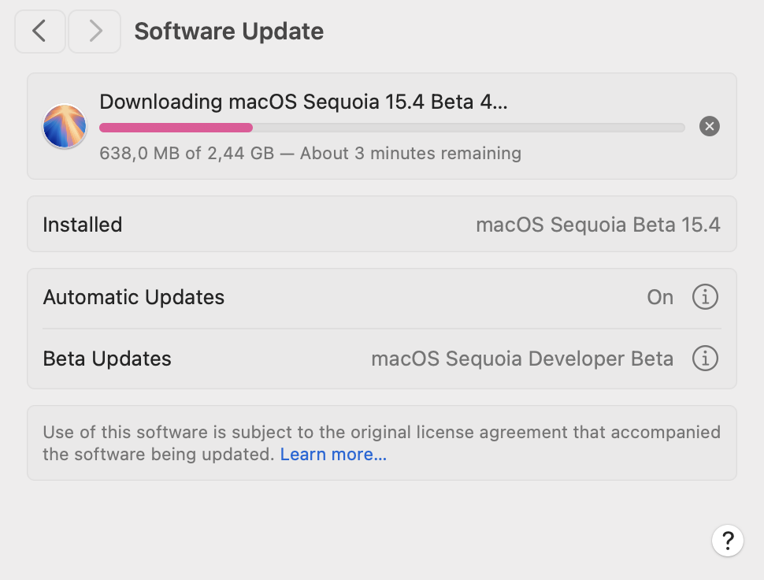Select the macOS Sequoia Developer Beta value
Viewport: 764px width, 580px height.
point(521,359)
